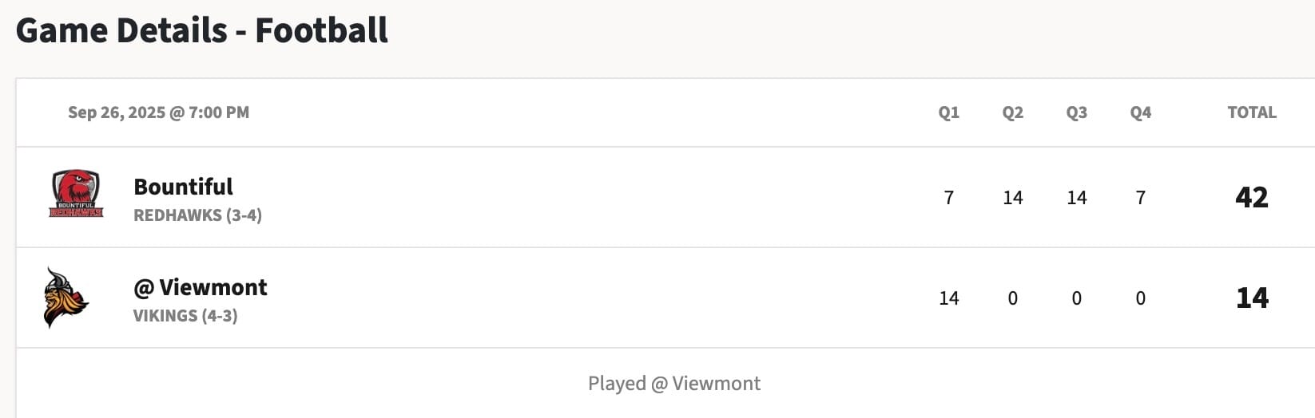Open the @ Viewmont team name link
The image size is (1315, 418).
[201, 287]
